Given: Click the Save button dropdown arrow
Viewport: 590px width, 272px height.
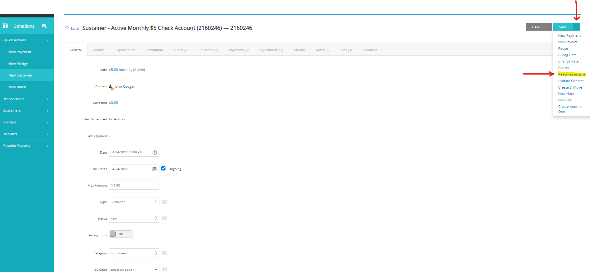Looking at the screenshot, I should pyautogui.click(x=577, y=27).
